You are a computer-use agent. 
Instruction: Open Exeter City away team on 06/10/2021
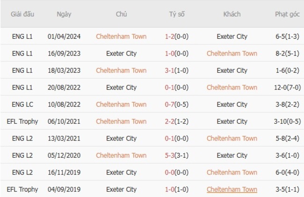(232, 121)
